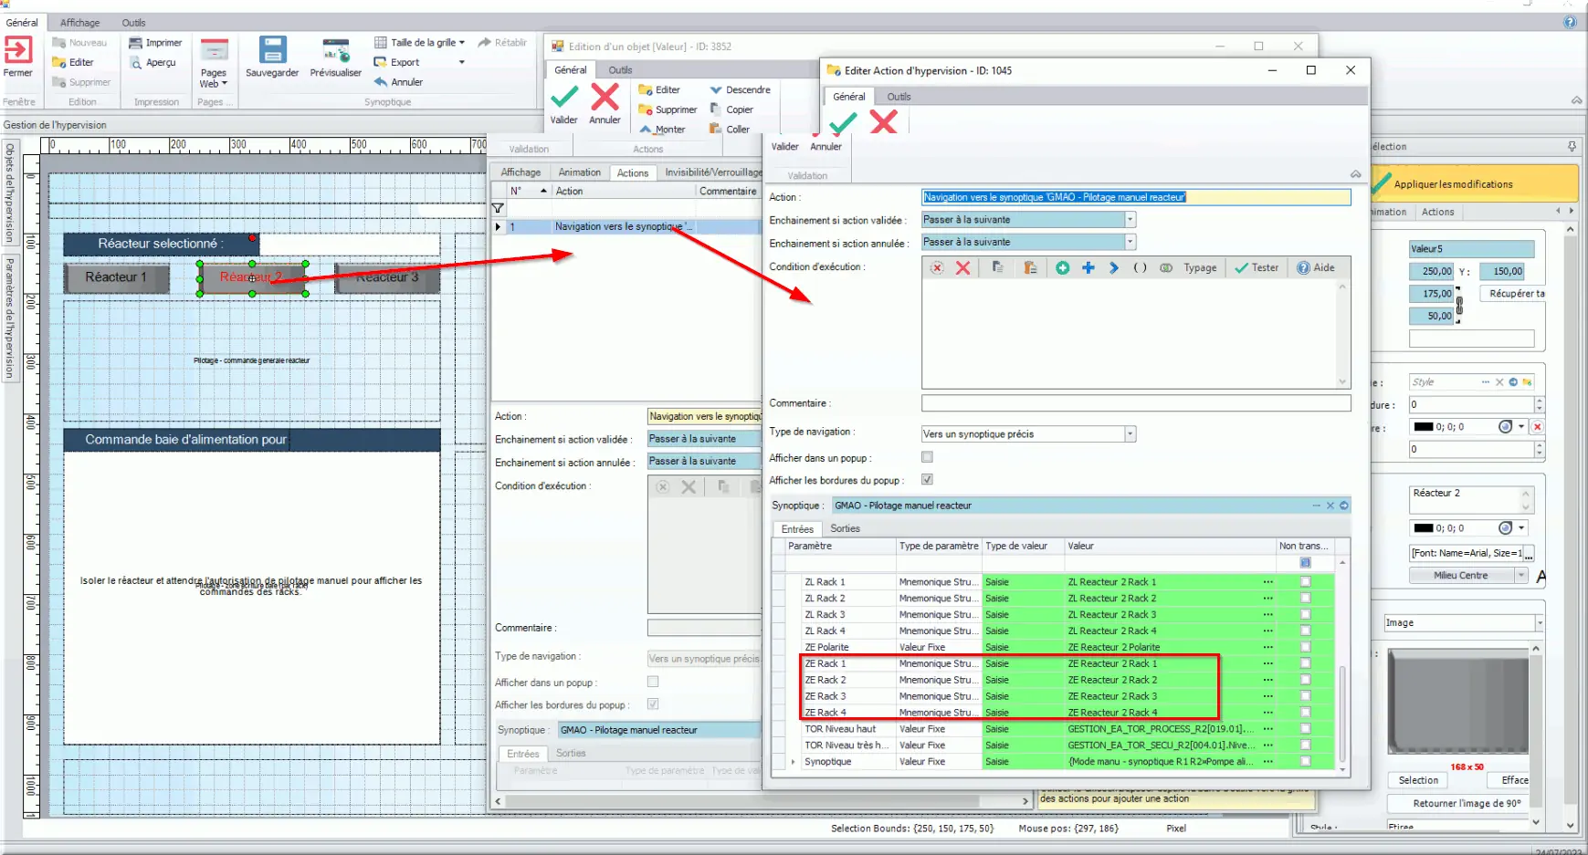The width and height of the screenshot is (1588, 855).
Task: Click the Tester button
Action: (1257, 267)
